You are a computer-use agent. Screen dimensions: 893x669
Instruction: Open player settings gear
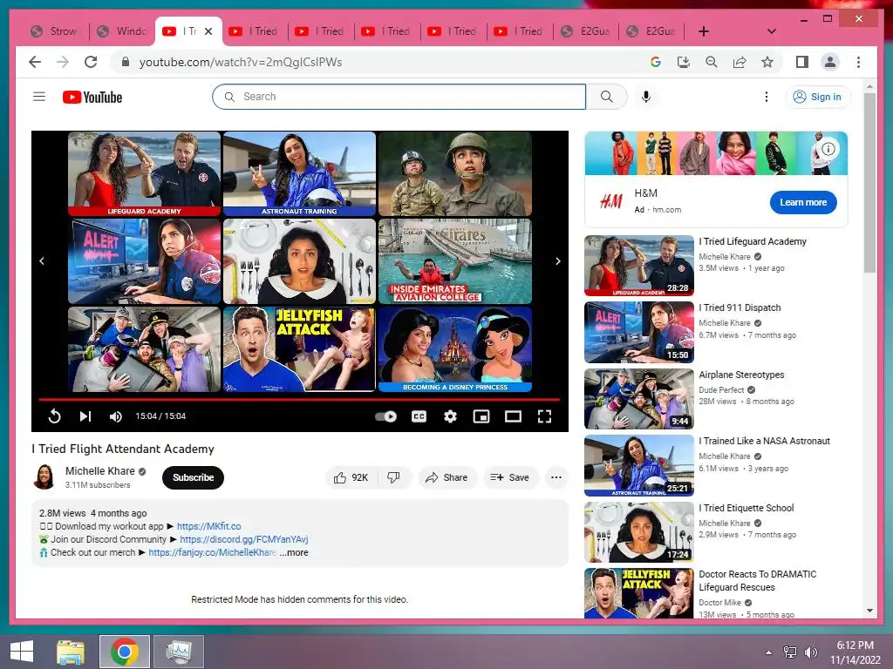(450, 416)
